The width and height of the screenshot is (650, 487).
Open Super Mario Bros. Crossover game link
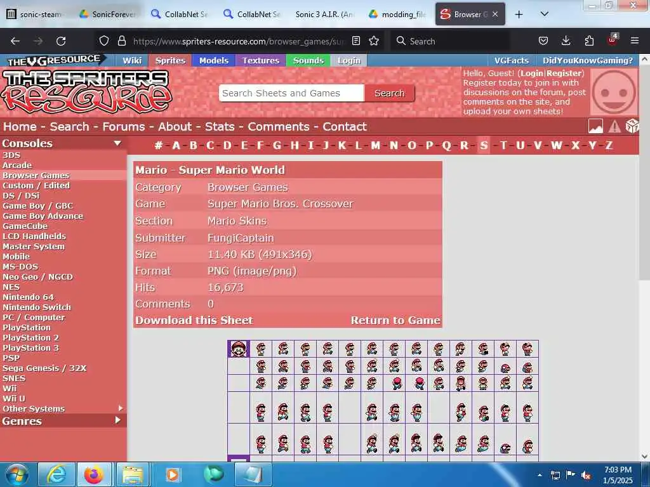(280, 204)
